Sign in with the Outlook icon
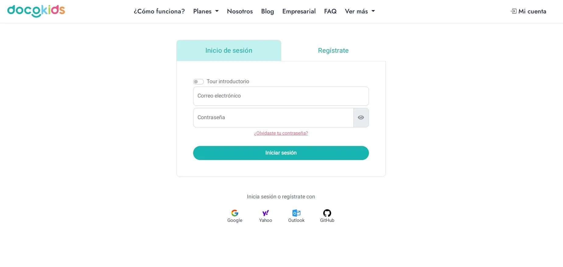Viewport: 563px width, 267px height. 296,213
